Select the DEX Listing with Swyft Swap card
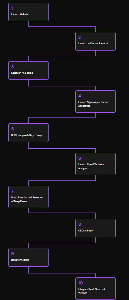 [28, 133]
